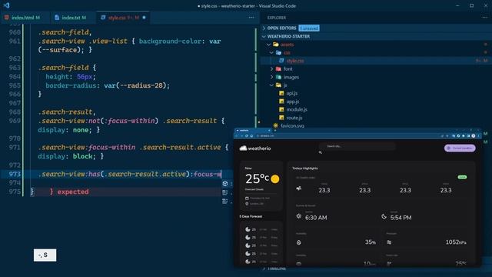The width and height of the screenshot is (492, 277).
Task: Expand the font folder chevron
Action: pos(271,68)
